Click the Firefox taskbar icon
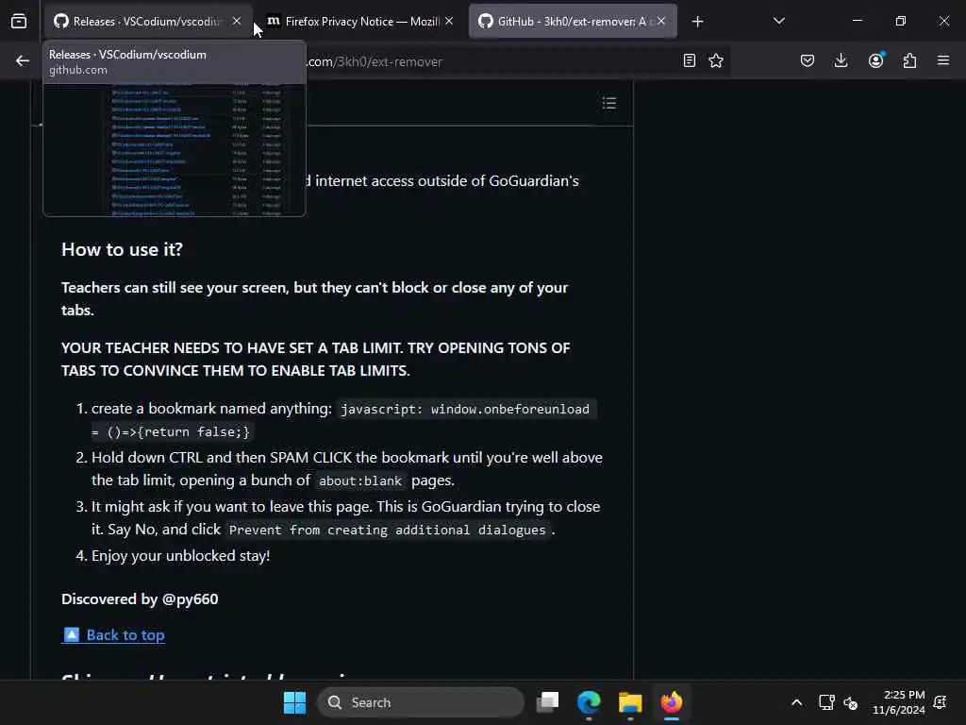Viewport: 966px width, 725px height. (x=672, y=702)
